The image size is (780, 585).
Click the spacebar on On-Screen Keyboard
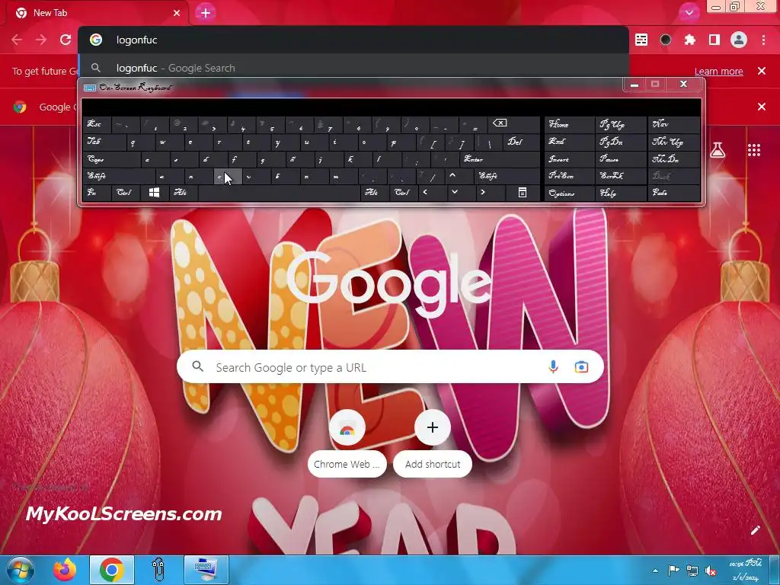pos(279,193)
